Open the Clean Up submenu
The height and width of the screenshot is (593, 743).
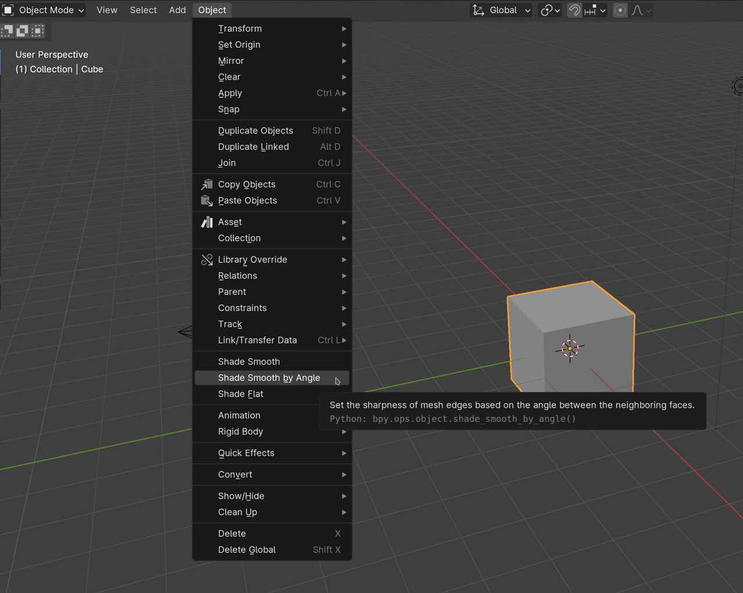(x=272, y=512)
